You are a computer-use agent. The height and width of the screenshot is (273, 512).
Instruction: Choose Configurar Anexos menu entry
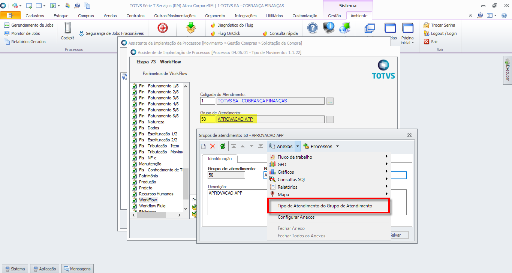[296, 217]
